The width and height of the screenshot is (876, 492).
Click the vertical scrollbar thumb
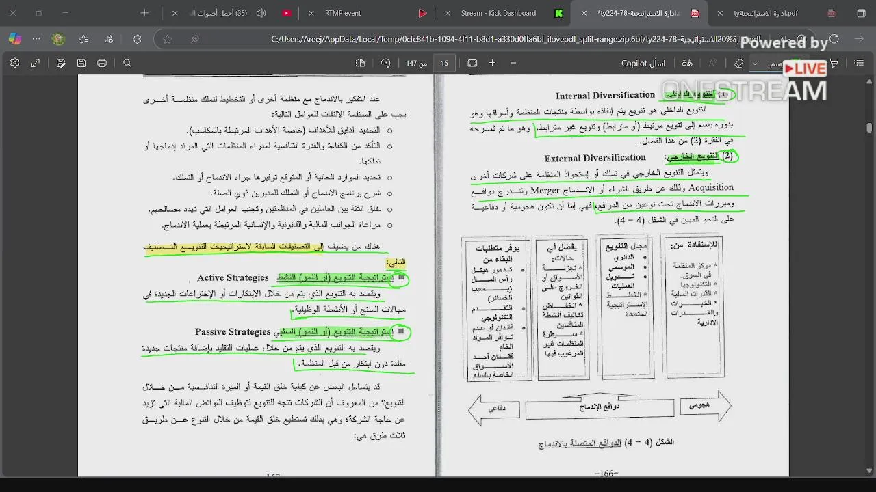pos(869,128)
